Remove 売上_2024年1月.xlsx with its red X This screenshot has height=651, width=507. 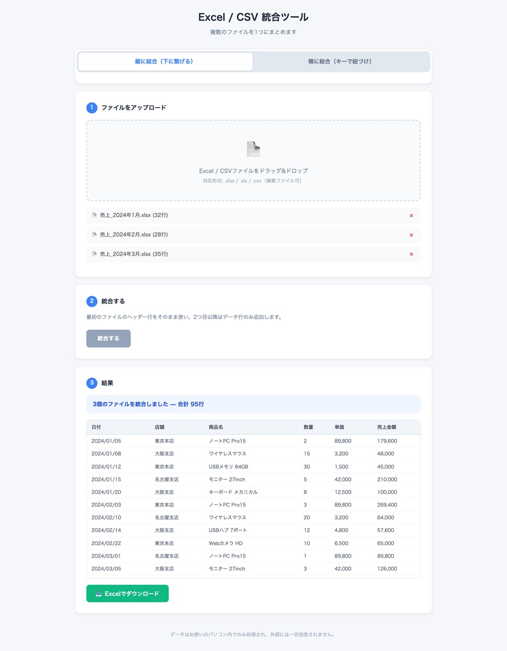411,216
